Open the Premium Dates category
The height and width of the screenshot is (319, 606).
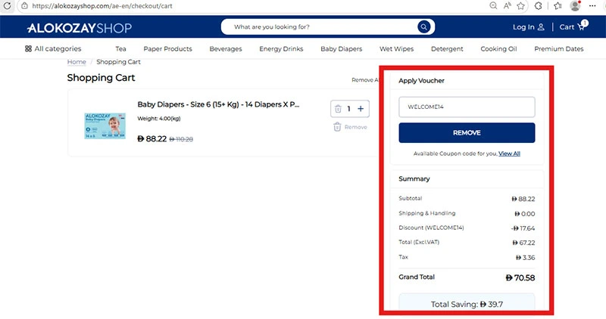(x=559, y=48)
